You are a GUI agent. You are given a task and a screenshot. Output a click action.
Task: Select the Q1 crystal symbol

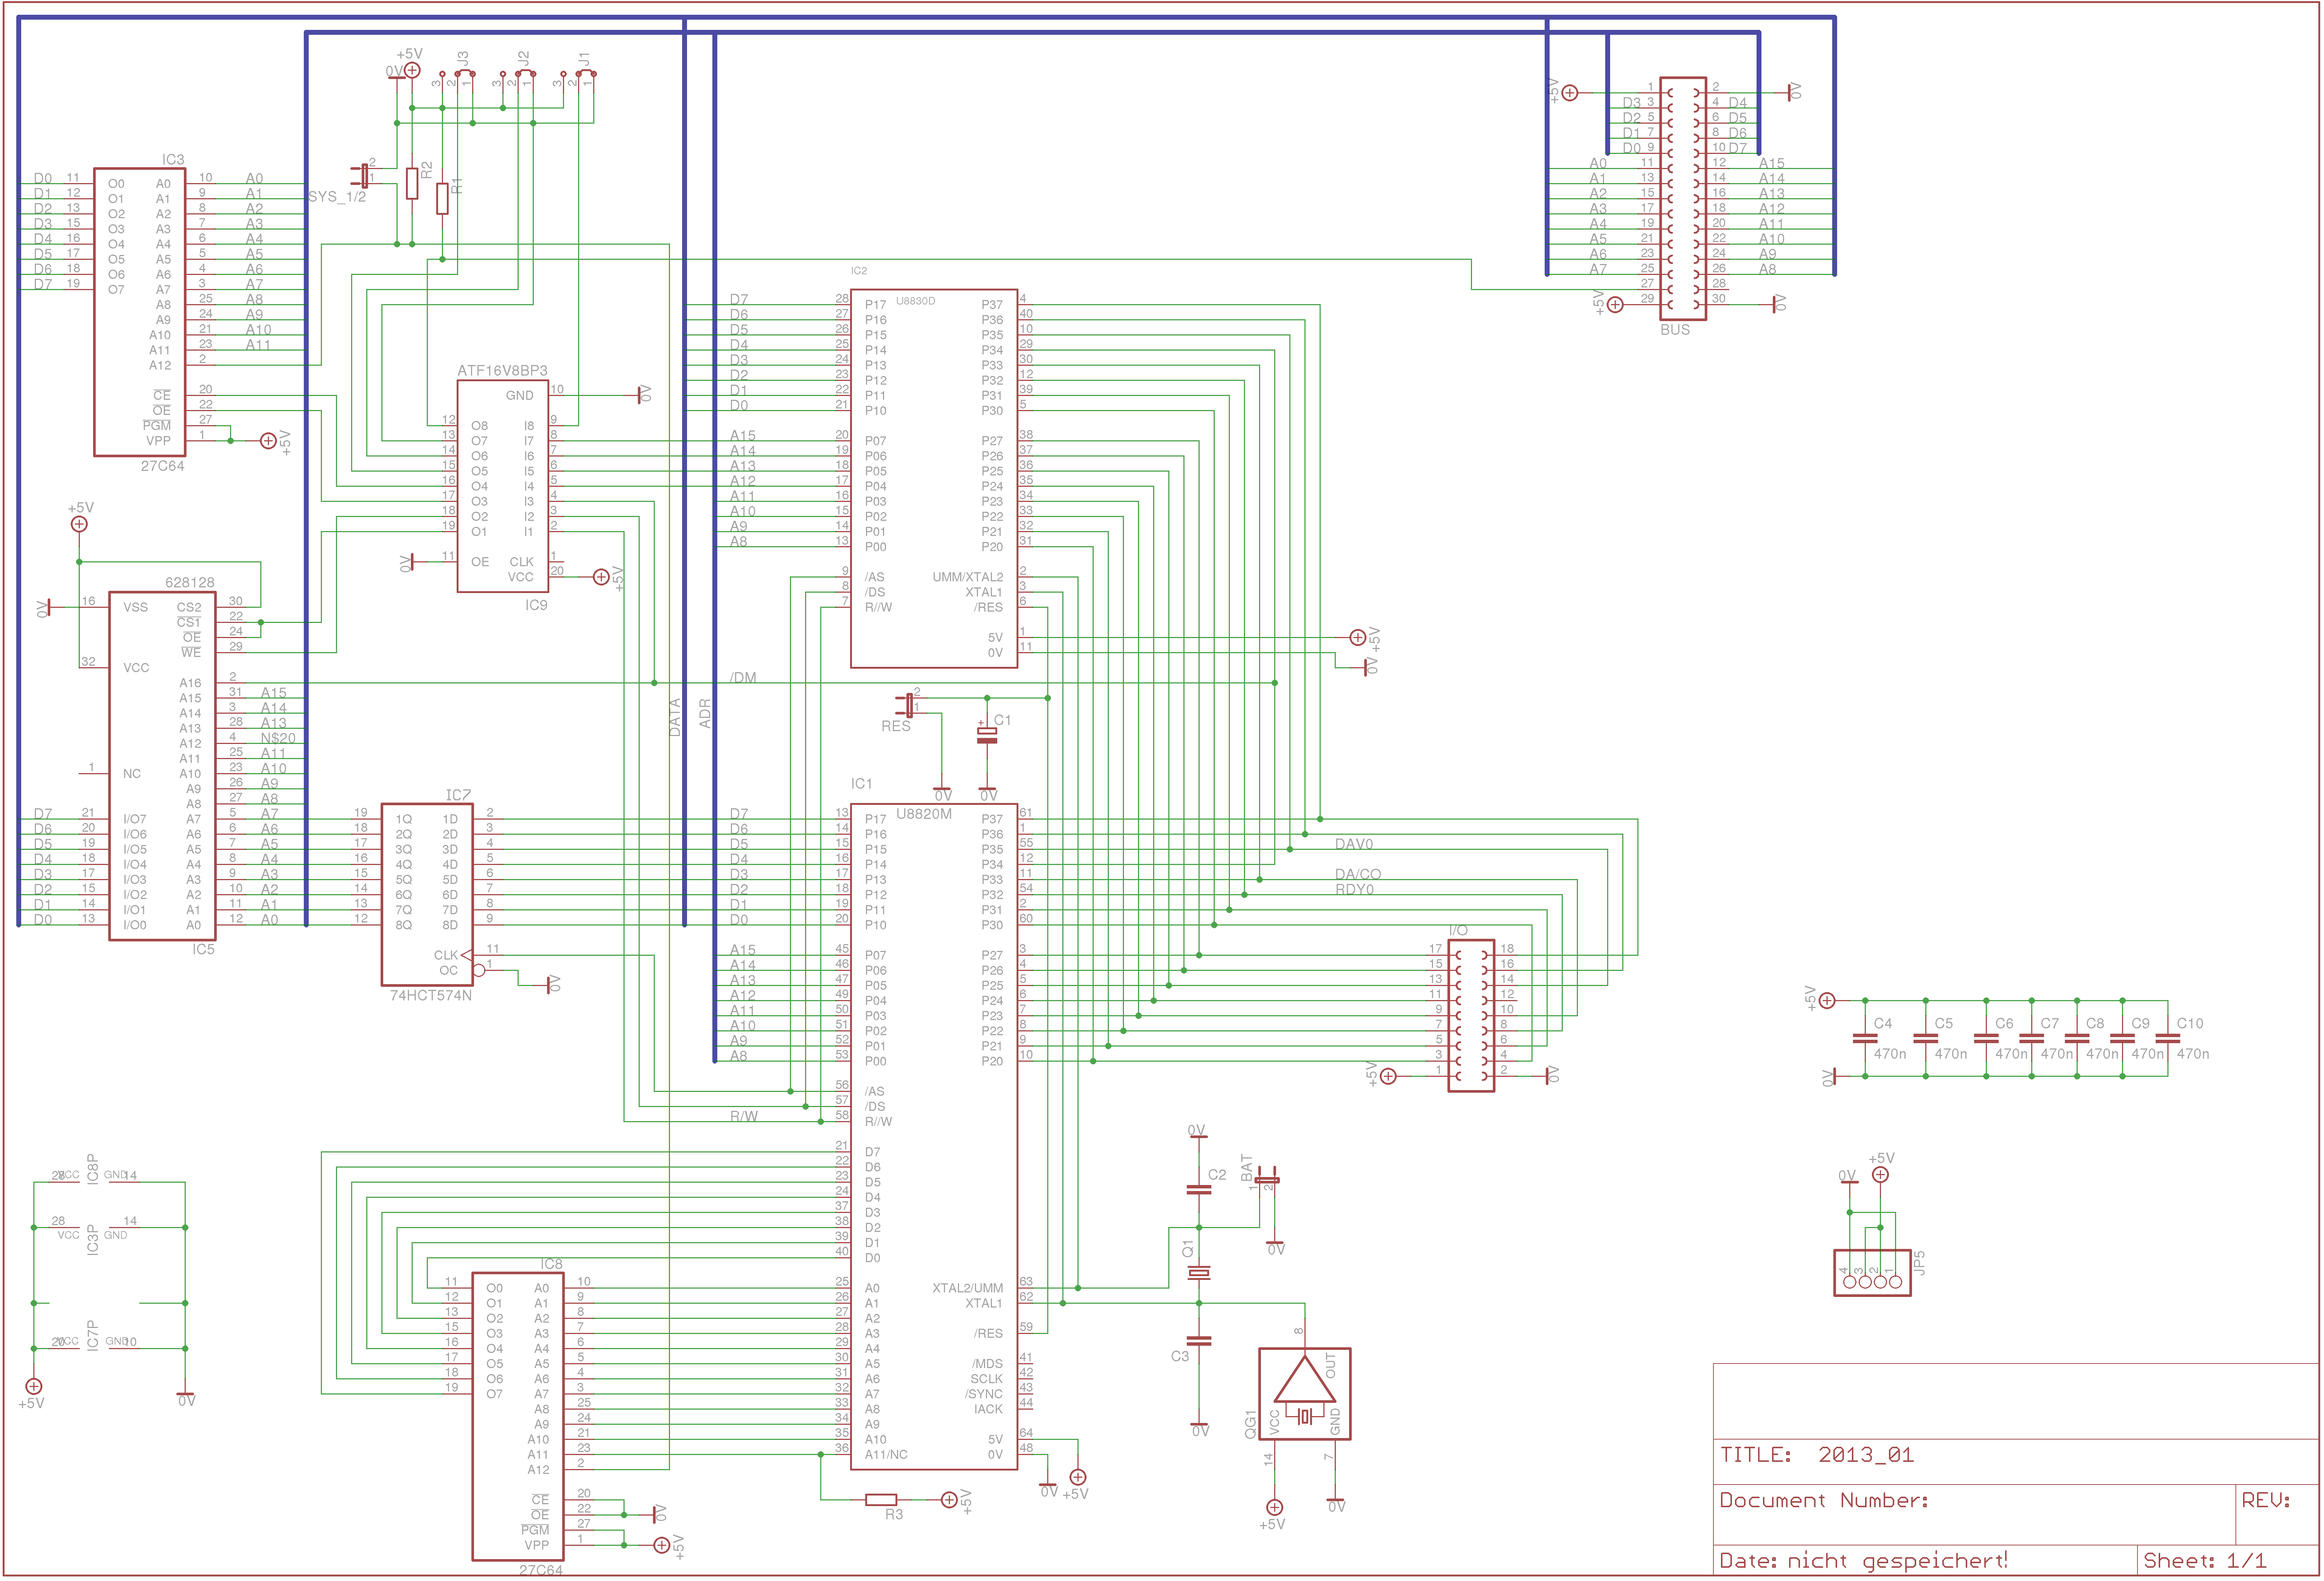[x=1198, y=1273]
